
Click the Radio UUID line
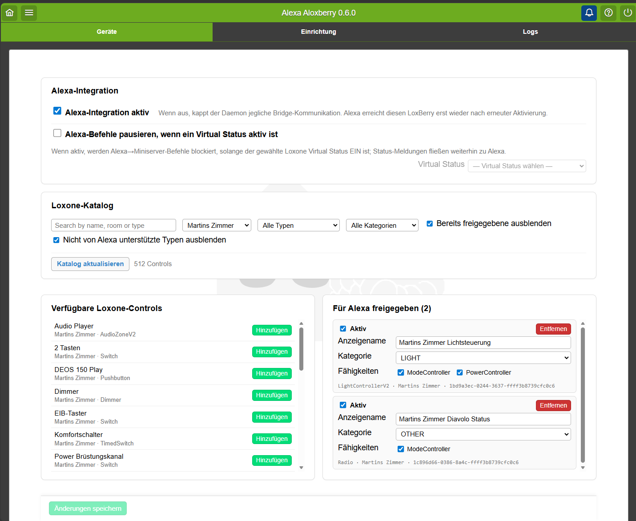(x=428, y=463)
